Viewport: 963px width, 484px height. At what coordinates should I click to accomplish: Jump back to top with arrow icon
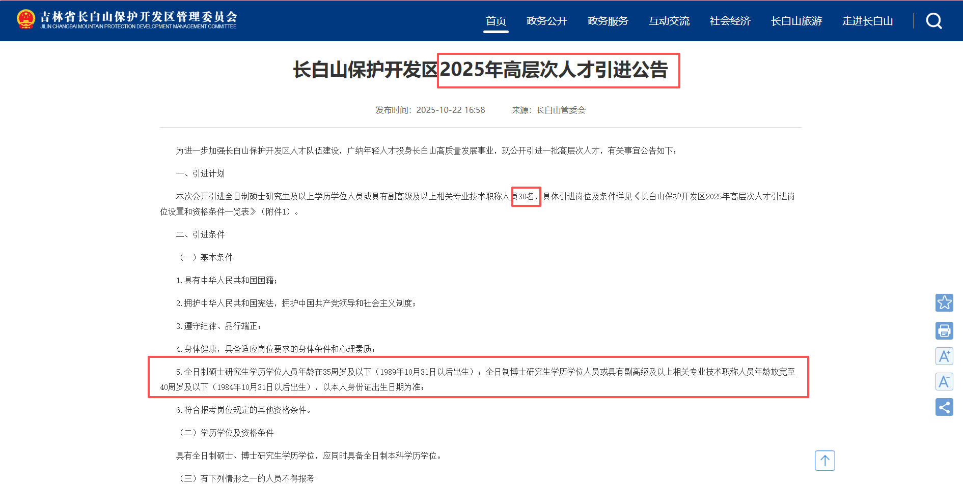(x=825, y=461)
